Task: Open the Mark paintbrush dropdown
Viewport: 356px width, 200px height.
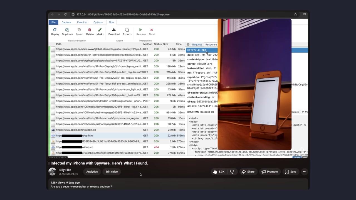Action: click(x=100, y=32)
